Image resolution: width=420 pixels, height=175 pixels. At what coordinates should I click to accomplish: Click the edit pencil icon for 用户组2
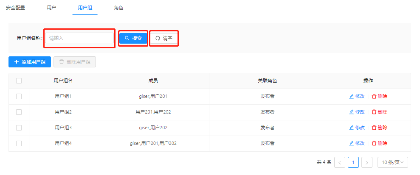pyautogui.click(x=351, y=112)
